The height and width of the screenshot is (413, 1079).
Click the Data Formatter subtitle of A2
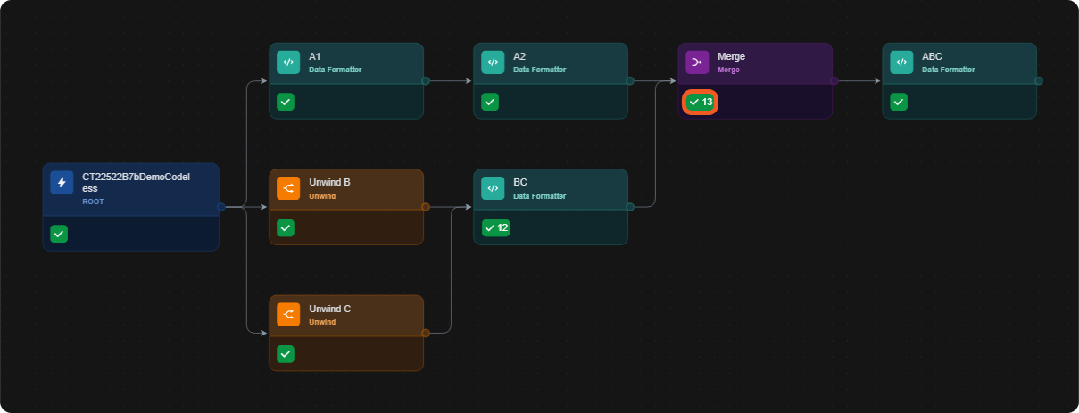[x=540, y=70]
